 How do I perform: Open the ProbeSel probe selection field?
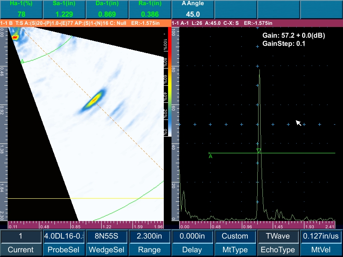pyautogui.click(x=63, y=236)
